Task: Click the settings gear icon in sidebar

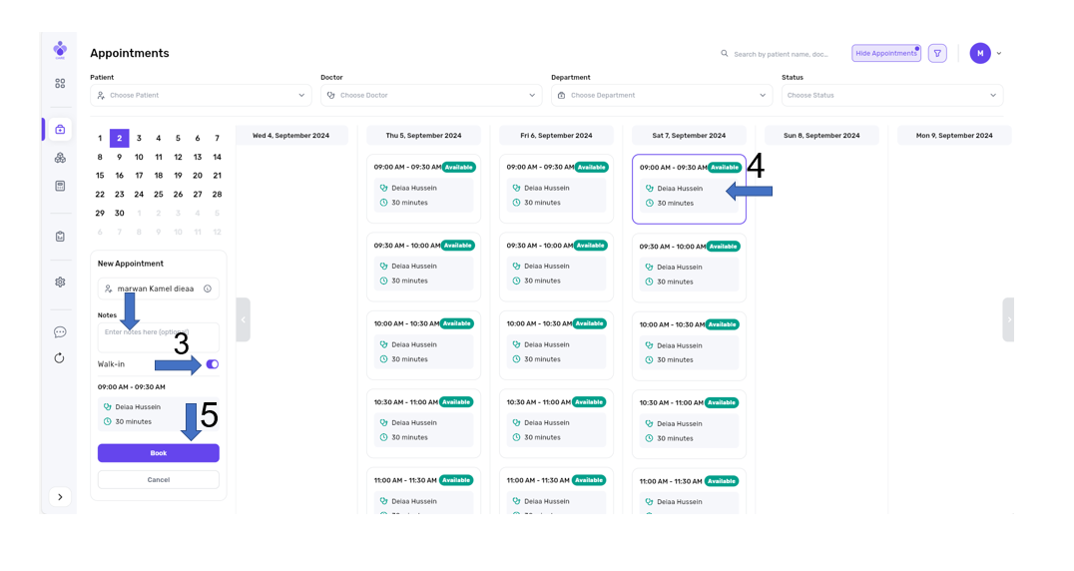Action: pyautogui.click(x=60, y=283)
